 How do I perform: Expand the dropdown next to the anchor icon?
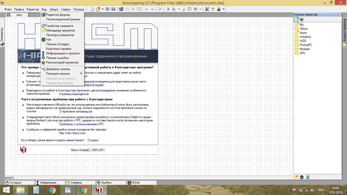(224, 9)
